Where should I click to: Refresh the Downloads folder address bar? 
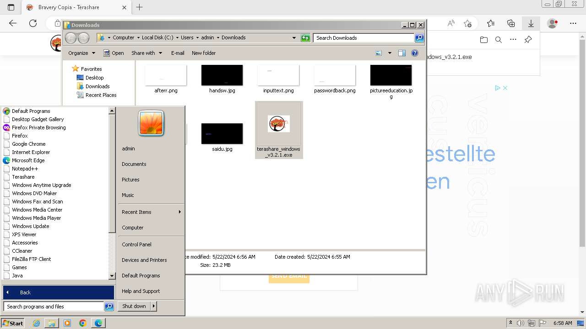coord(305,38)
